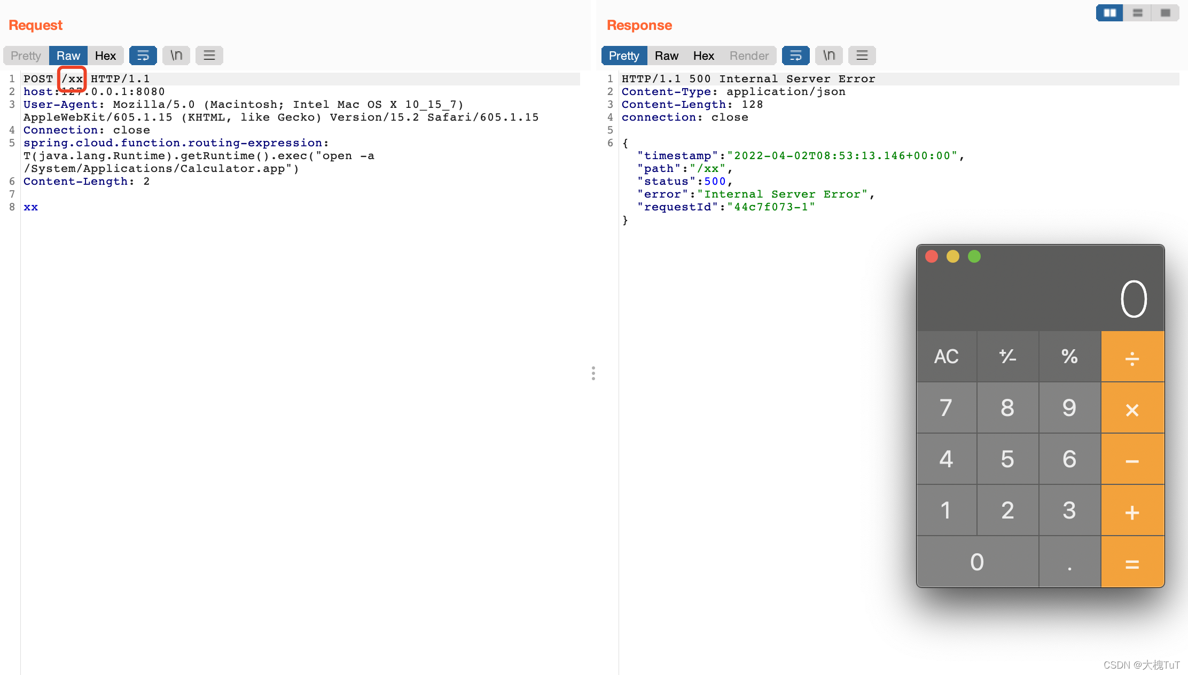Select side-by-side layout icon

coord(1109,13)
